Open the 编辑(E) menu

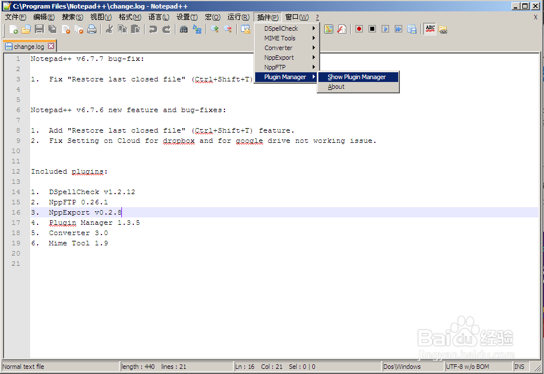tap(44, 17)
